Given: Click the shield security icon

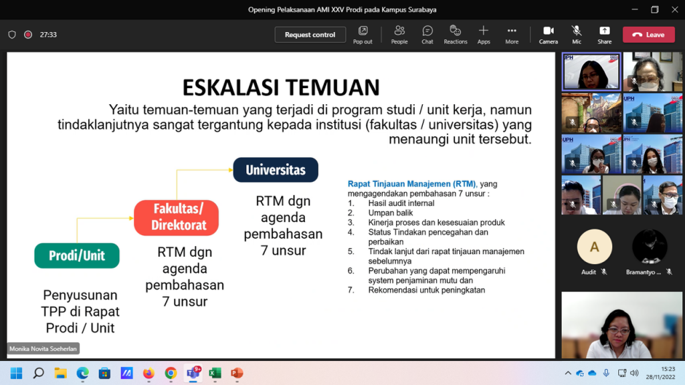Looking at the screenshot, I should pyautogui.click(x=12, y=35).
